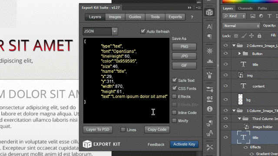Click the Activate Key button

184,144
